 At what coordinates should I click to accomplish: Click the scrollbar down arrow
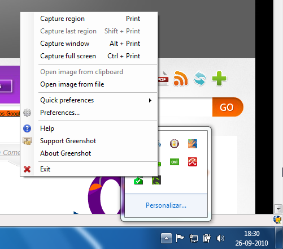(x=278, y=209)
